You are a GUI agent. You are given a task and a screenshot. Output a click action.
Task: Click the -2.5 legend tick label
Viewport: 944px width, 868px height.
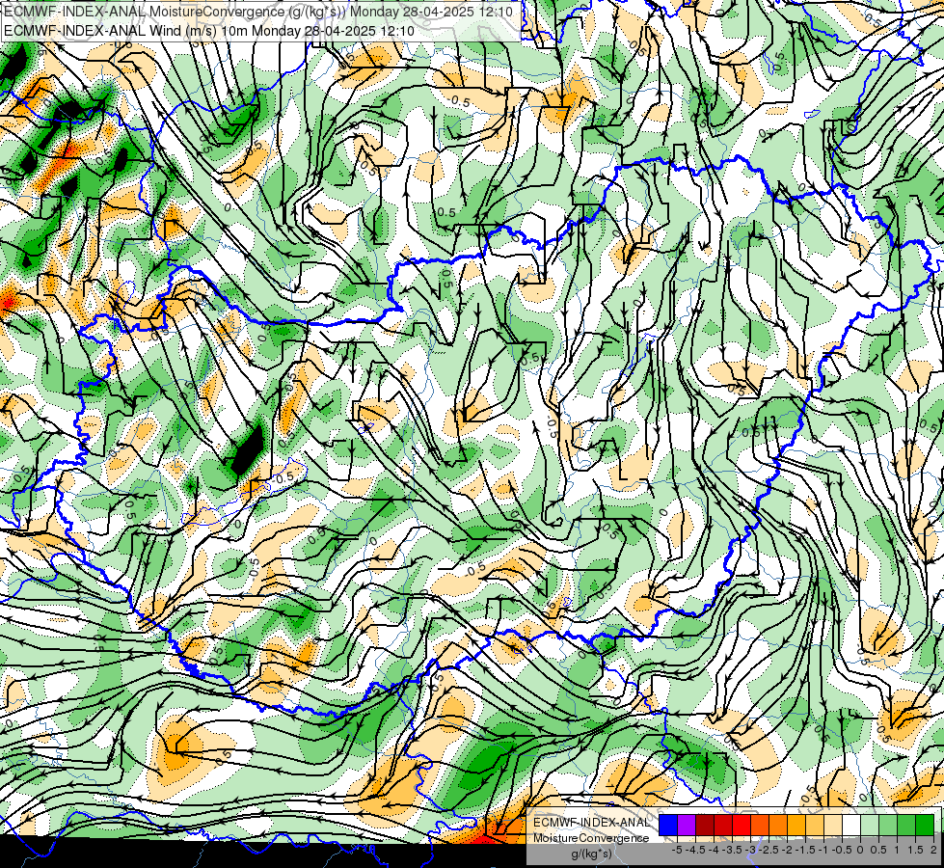pos(769,850)
